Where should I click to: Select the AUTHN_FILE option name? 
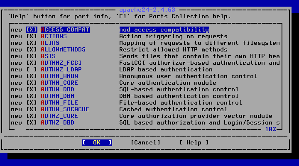pyautogui.click(x=60, y=103)
